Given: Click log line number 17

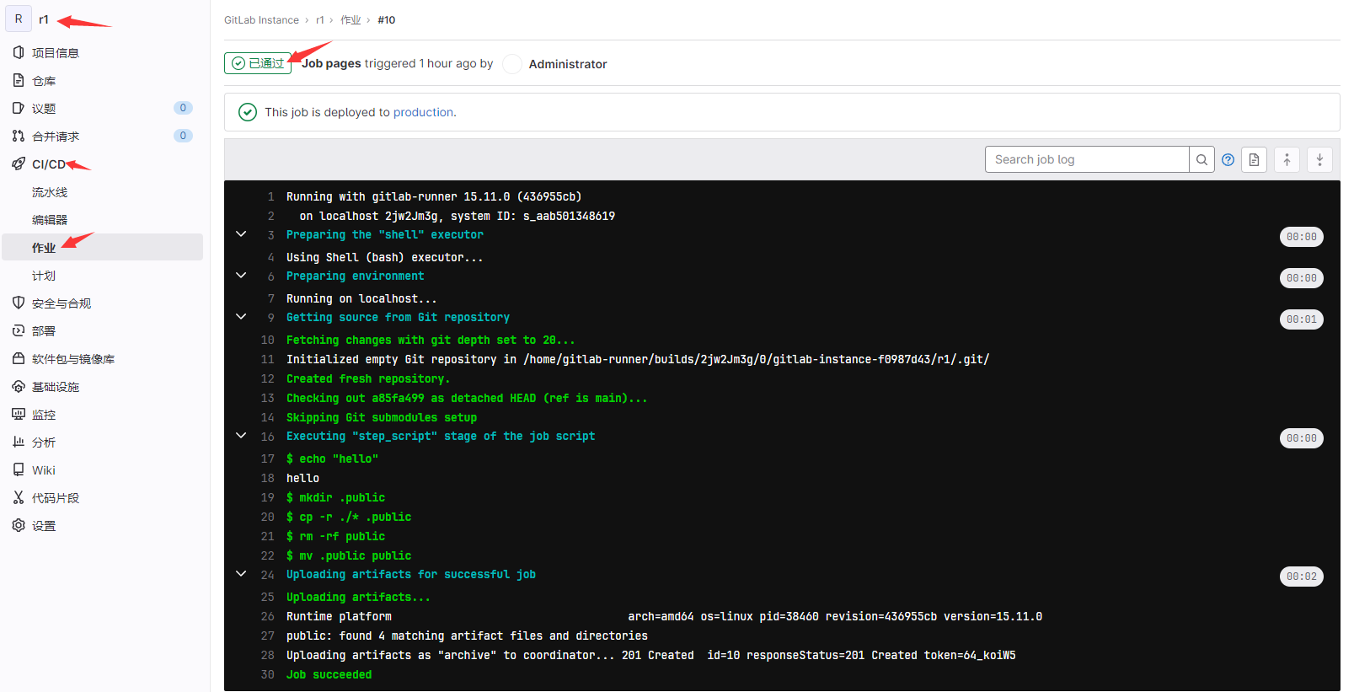Looking at the screenshot, I should pyautogui.click(x=268, y=459).
